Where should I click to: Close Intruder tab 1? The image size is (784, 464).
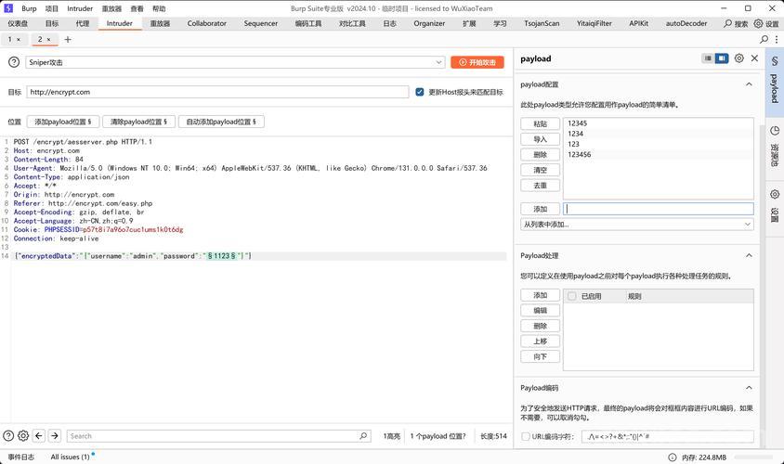19,40
